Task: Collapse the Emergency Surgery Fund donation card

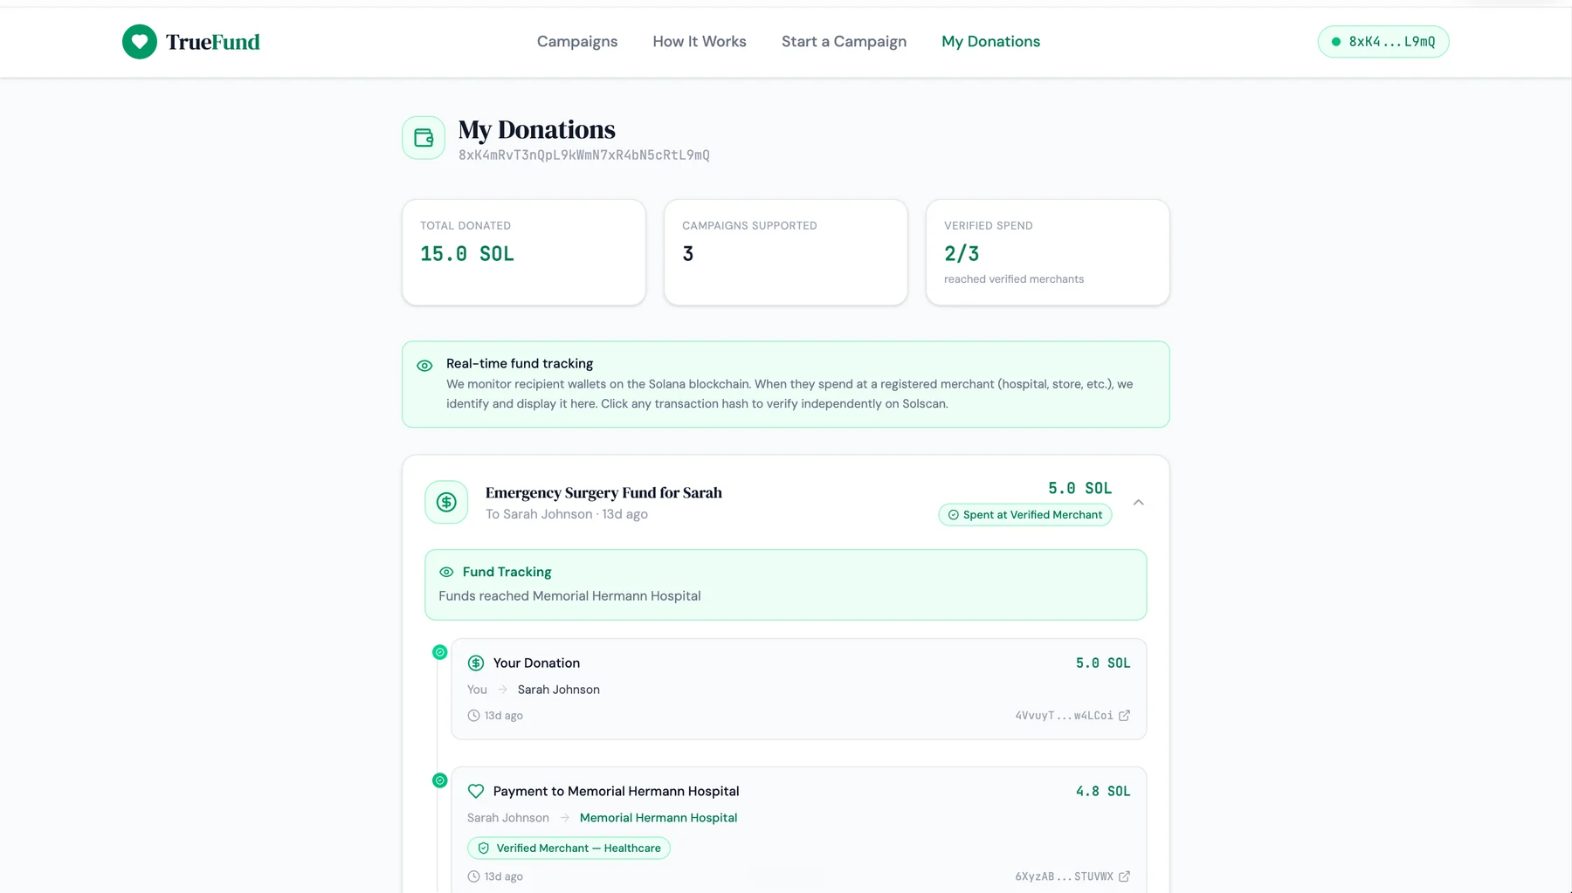Action: click(1139, 502)
